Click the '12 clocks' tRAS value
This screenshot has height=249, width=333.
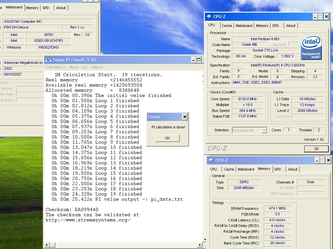[277, 237]
